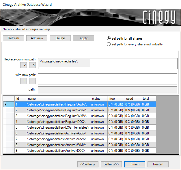Viewport: 181px width, 170px height.
Task: Go back with the <<Settings button
Action: click(x=88, y=164)
